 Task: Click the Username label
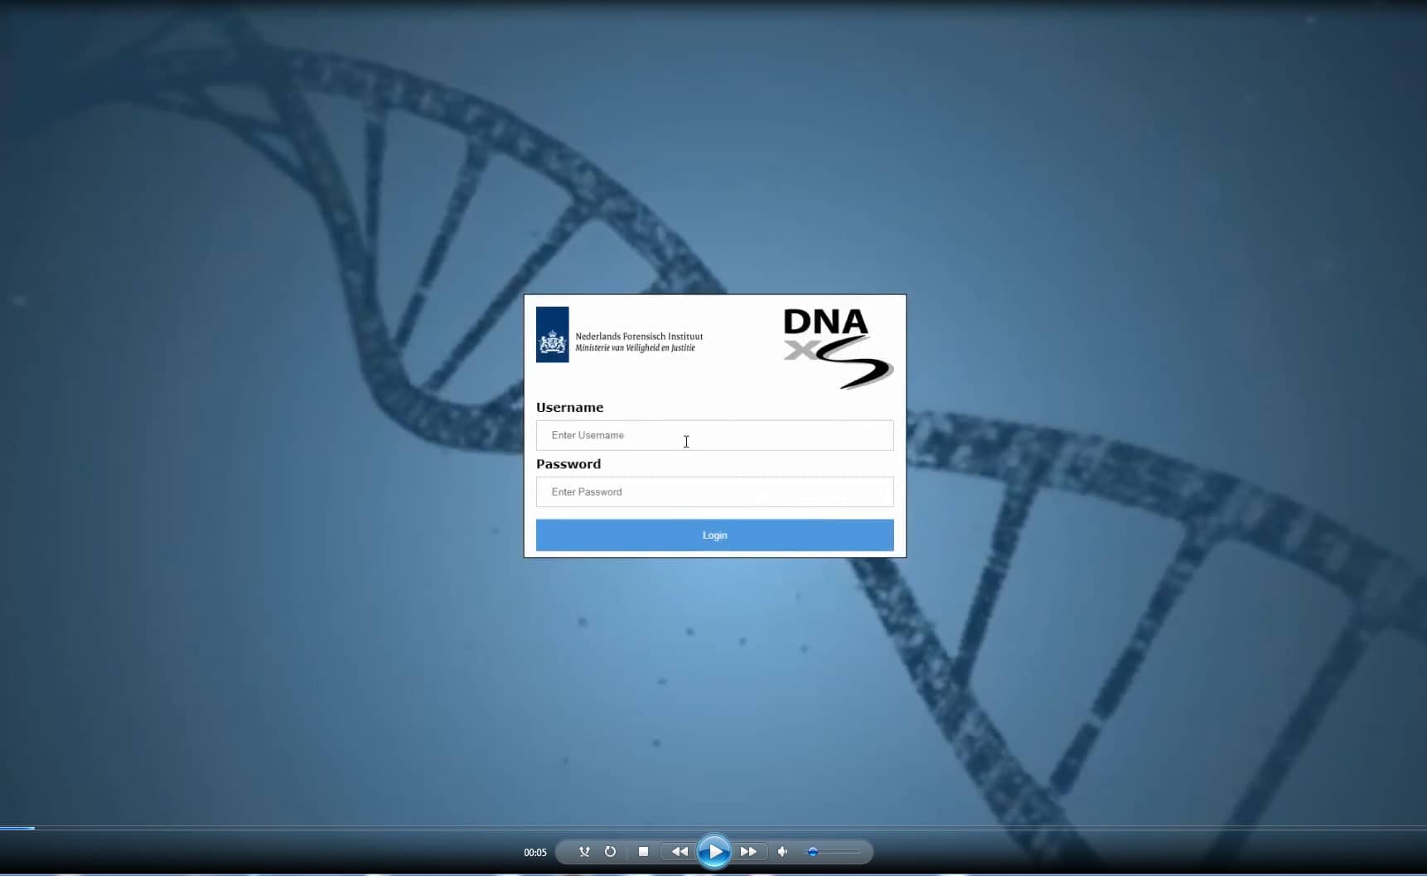pos(569,407)
